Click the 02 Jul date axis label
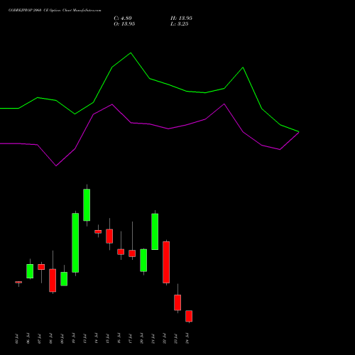This screenshot has width=355, height=355. point(16,339)
